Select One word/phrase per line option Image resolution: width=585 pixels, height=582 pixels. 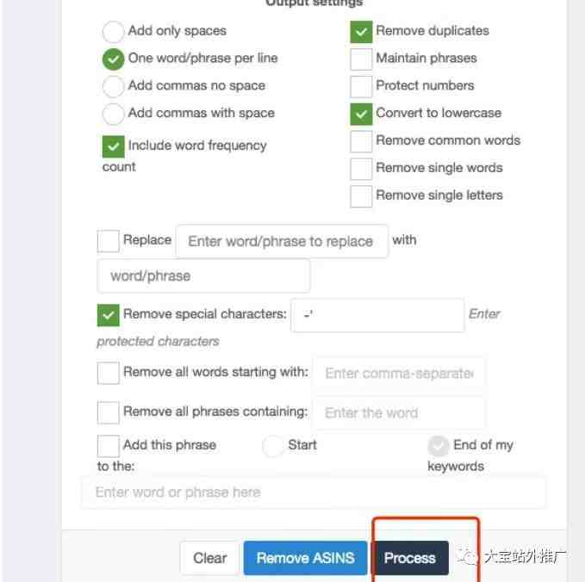point(113,59)
